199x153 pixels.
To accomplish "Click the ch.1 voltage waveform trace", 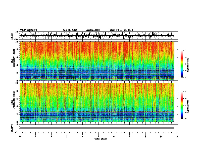I will 97,35.
